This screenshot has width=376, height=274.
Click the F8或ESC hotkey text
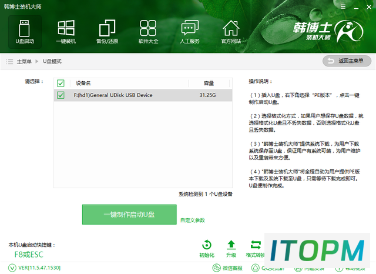(29, 255)
